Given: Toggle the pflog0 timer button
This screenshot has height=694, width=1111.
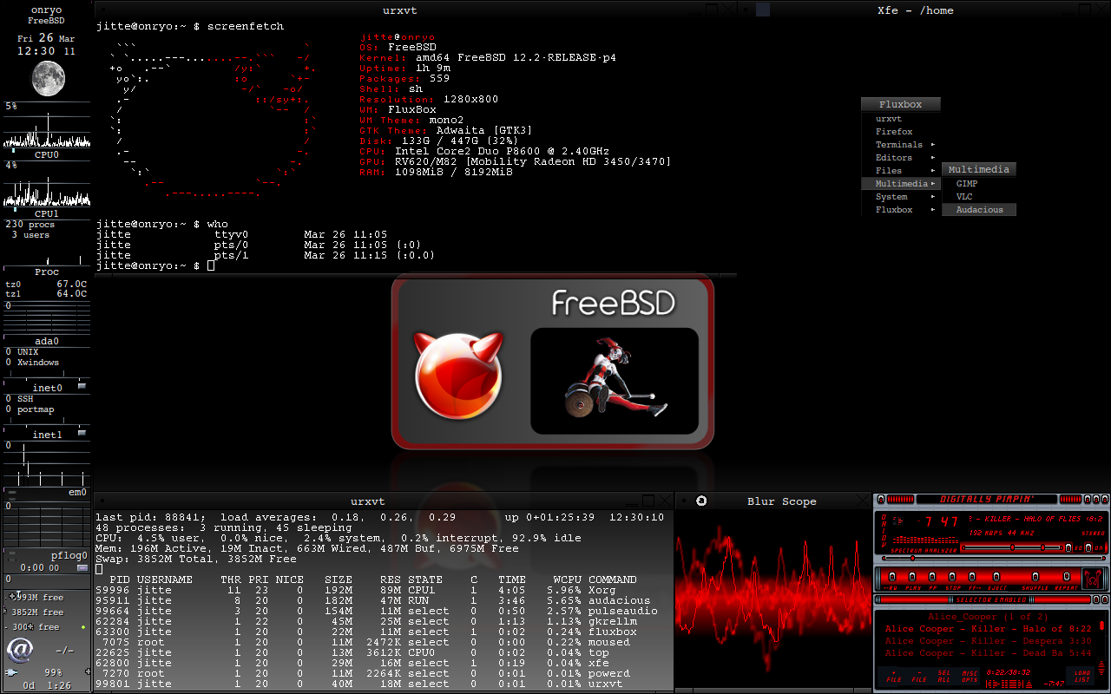Looking at the screenshot, I should point(82,567).
